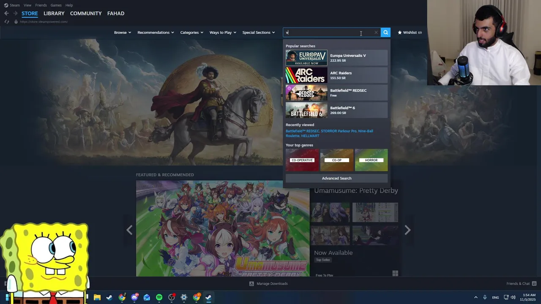541x304 pixels.
Task: Open the HORROR genre tile
Action: (371, 160)
